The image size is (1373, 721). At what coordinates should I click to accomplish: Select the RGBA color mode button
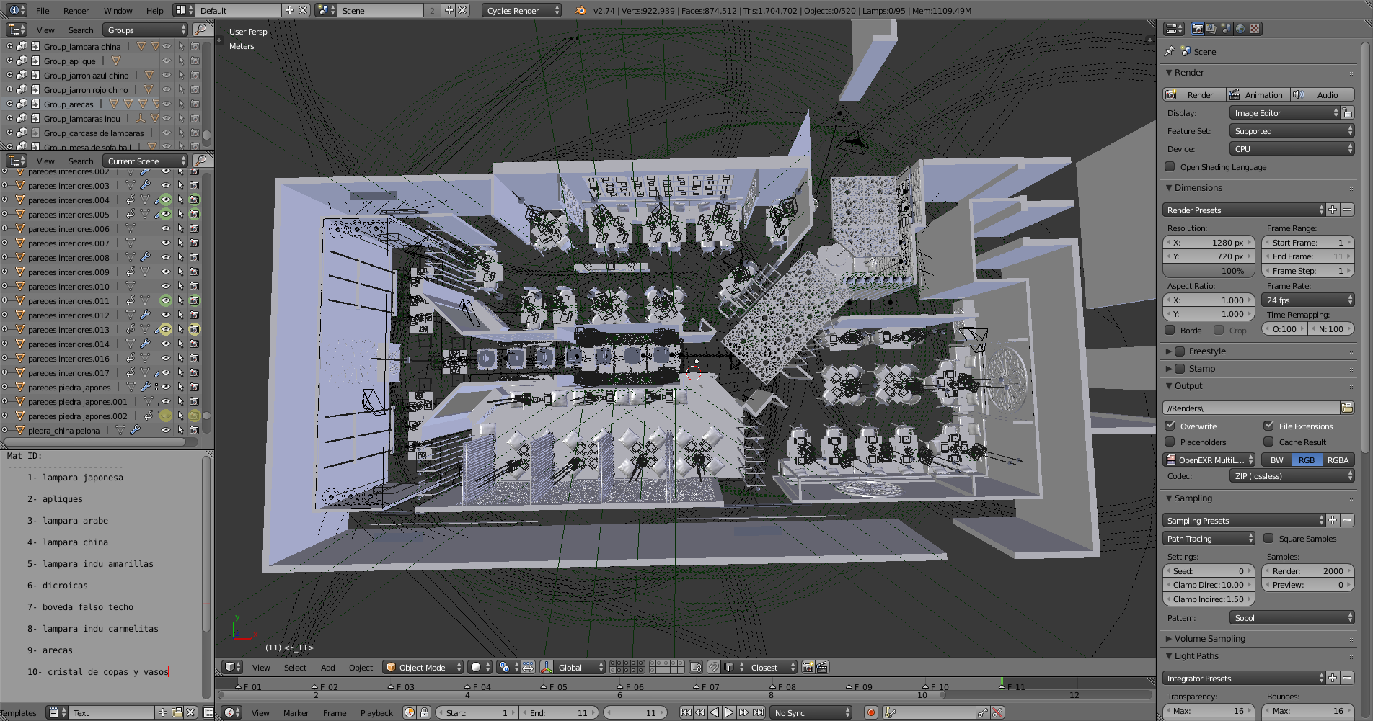1338,460
